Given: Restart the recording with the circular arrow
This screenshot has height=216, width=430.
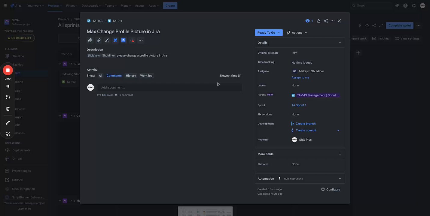Looking at the screenshot, I should pos(8,97).
